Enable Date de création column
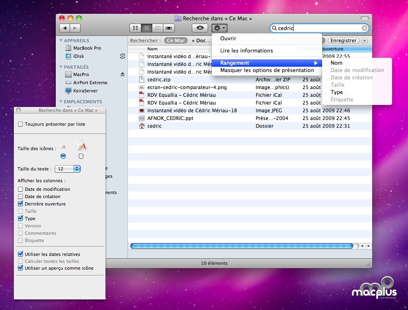408x310 pixels. tap(20, 196)
